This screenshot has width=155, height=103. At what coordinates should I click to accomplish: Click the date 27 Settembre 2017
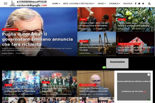pyautogui.click(x=26, y=94)
